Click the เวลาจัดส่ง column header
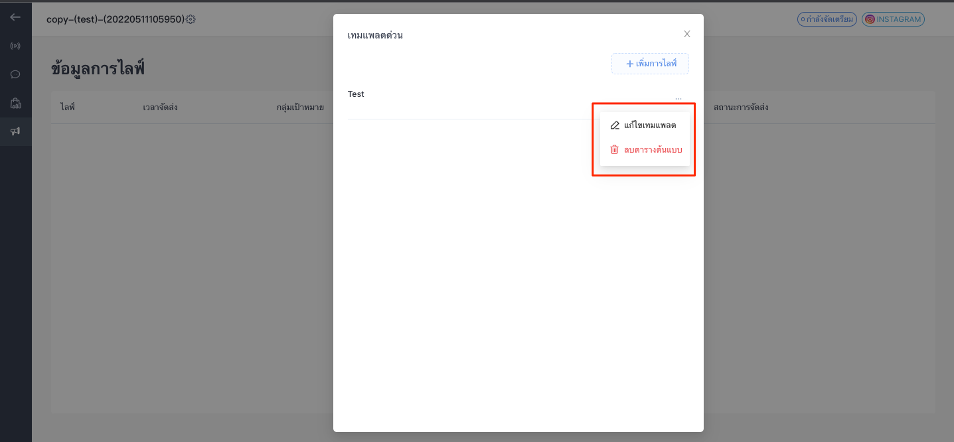 coord(160,107)
